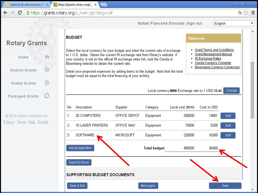
Task: Click the Sign out link
Action: (195, 24)
